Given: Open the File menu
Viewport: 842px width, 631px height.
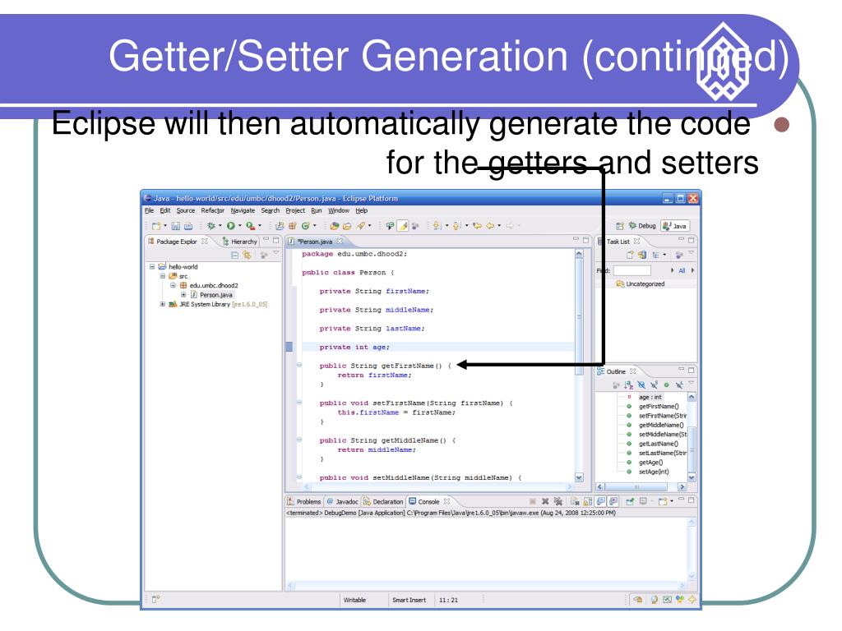Looking at the screenshot, I should coord(150,211).
